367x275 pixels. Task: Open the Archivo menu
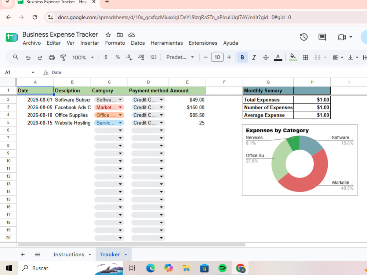pyautogui.click(x=32, y=43)
